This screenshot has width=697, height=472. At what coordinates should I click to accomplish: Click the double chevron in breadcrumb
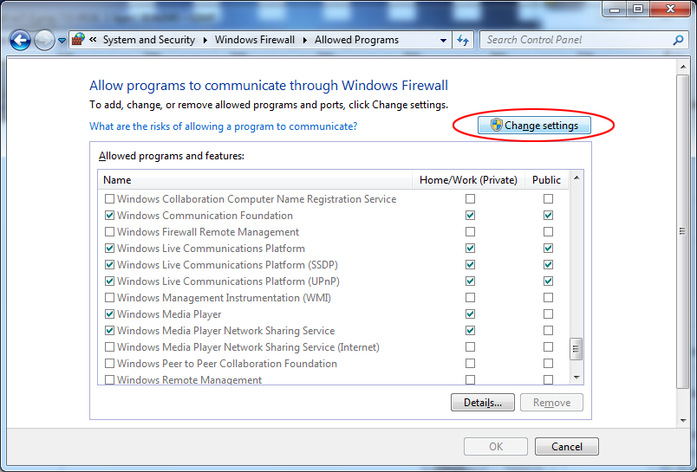[x=93, y=40]
